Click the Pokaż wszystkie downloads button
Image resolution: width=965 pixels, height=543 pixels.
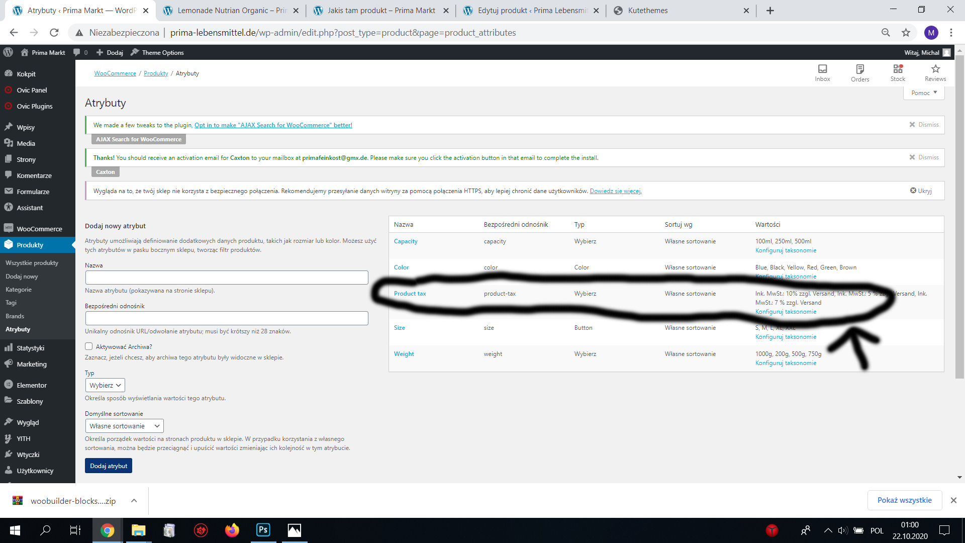(x=904, y=500)
